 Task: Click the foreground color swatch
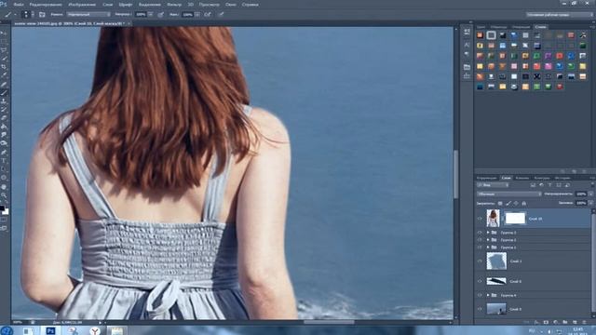(2, 208)
